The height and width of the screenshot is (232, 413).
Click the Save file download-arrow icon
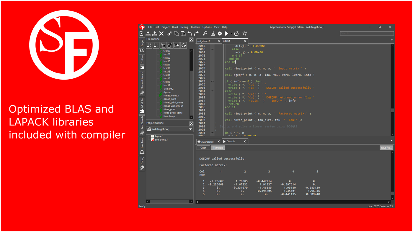(x=155, y=34)
